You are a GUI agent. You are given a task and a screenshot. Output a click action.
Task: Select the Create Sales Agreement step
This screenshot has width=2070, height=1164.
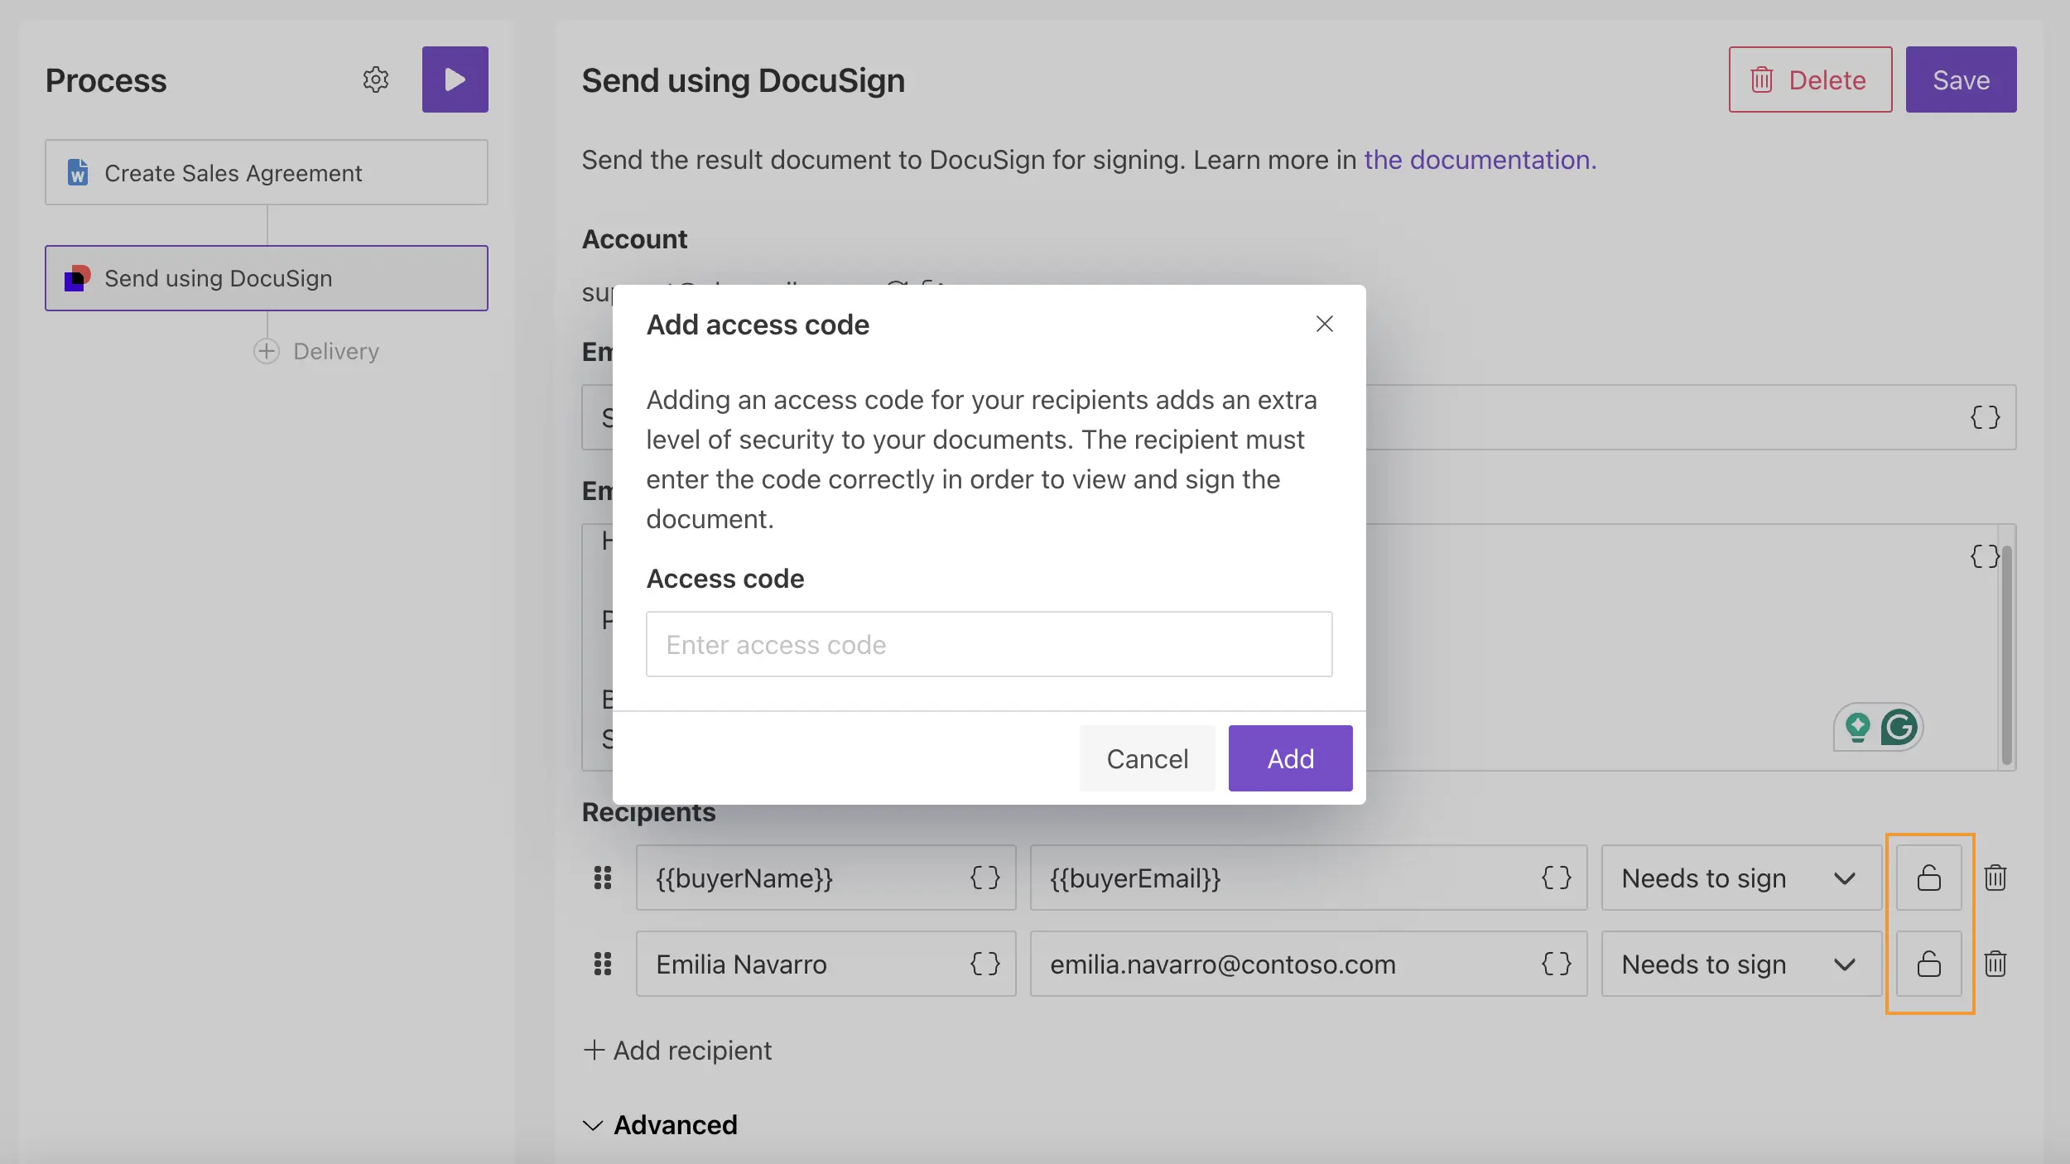tap(267, 172)
